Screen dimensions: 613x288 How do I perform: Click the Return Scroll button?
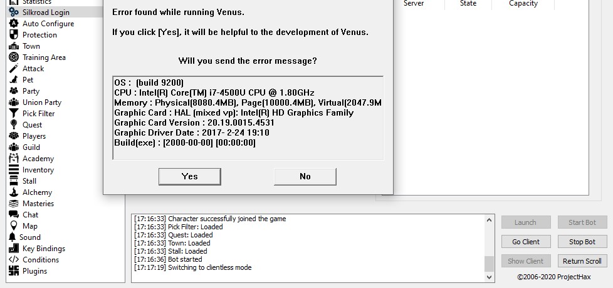[582, 261]
